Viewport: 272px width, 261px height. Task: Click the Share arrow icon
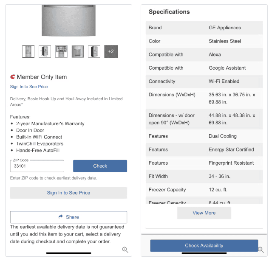(61, 217)
